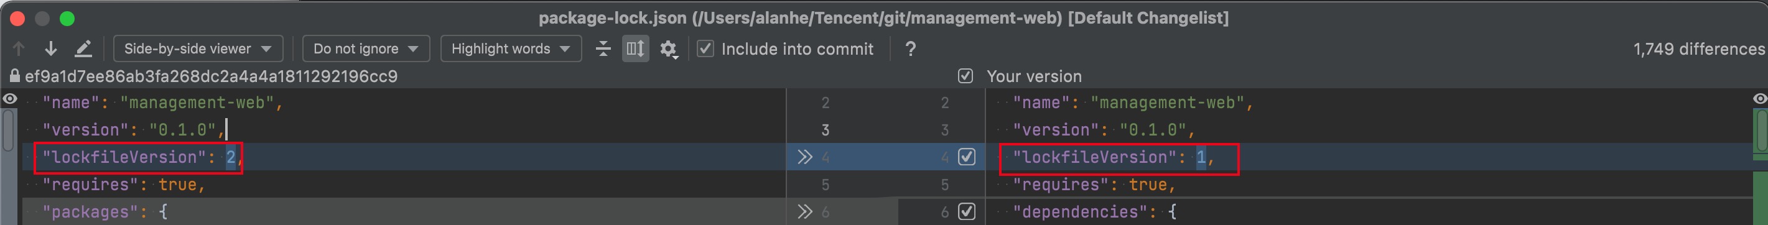Open the help question mark
1768x225 pixels.
pyautogui.click(x=910, y=48)
